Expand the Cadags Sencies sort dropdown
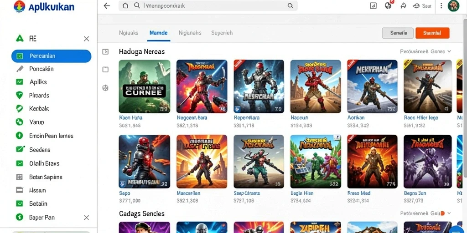This screenshot has width=467, height=233. pyautogui.click(x=425, y=213)
